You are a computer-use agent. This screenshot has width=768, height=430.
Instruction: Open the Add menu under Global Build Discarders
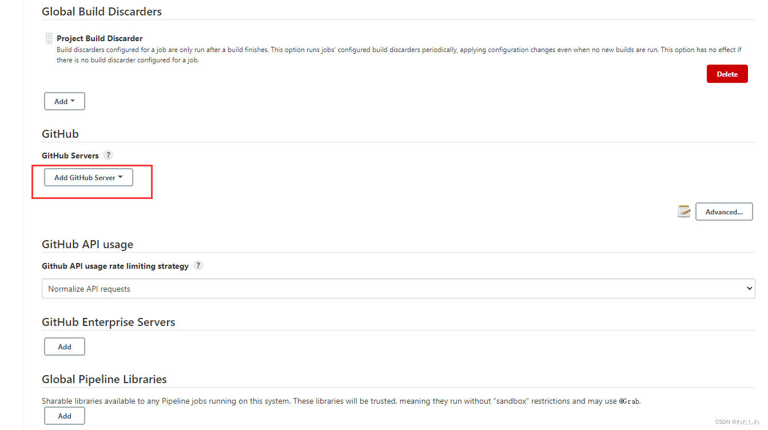point(65,101)
